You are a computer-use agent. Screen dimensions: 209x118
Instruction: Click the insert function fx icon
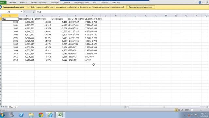(34, 12)
